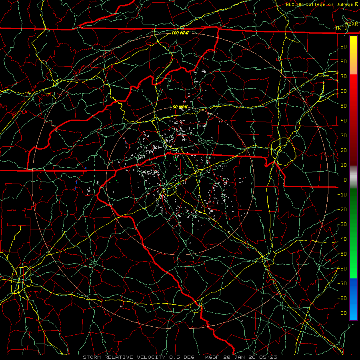The width and height of the screenshot is (360, 360).
Task: Click the blue band near -80
Action: [x=353, y=298]
